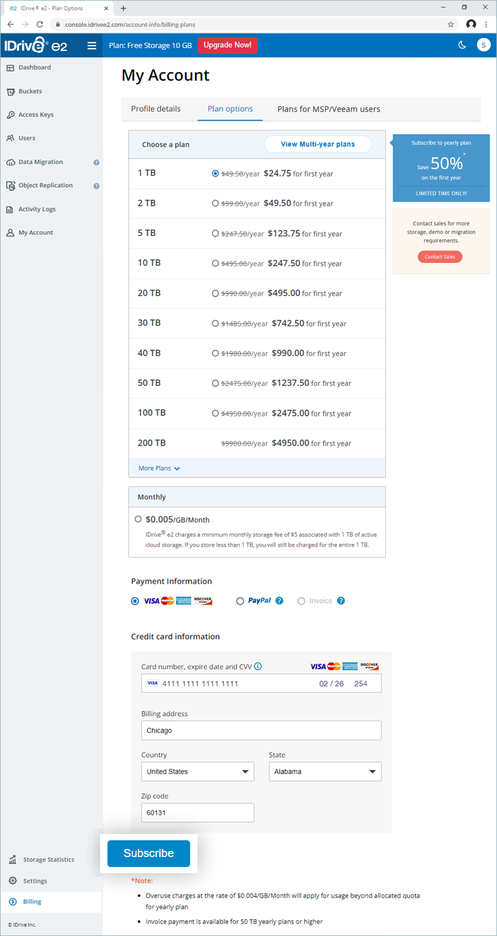Screen dimensions: 497x936
Task: Click the browser address bar
Action: click(x=248, y=24)
